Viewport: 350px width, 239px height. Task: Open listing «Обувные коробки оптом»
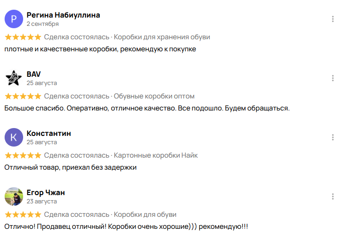(x=154, y=96)
